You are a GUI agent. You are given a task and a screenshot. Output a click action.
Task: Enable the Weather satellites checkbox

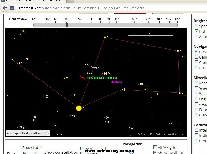click(x=197, y=94)
